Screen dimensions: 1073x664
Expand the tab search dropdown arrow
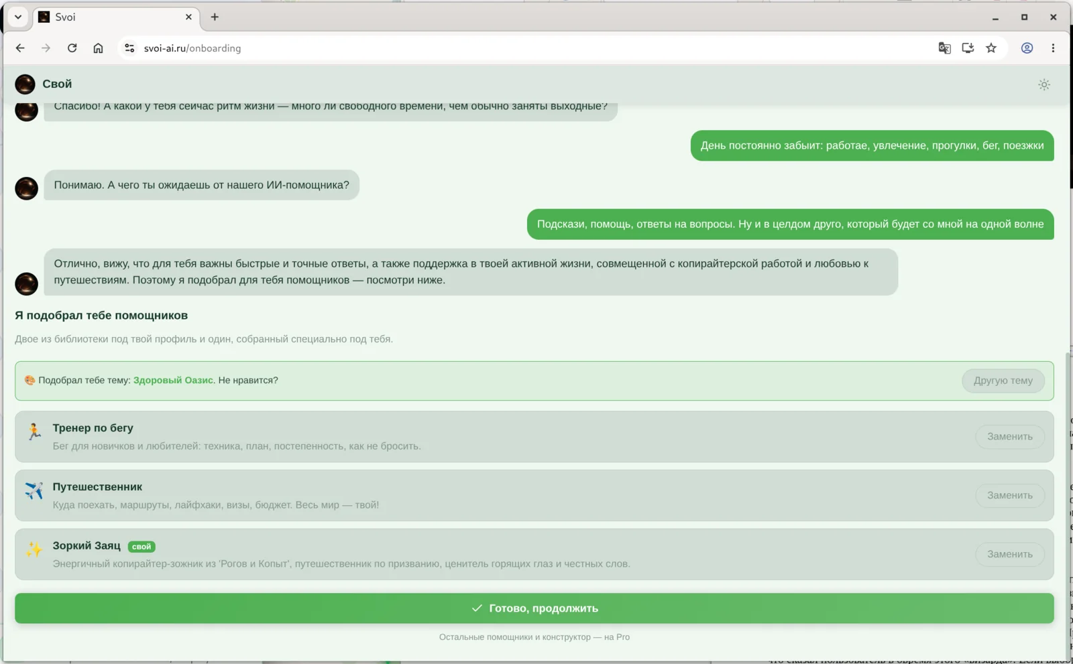point(18,17)
